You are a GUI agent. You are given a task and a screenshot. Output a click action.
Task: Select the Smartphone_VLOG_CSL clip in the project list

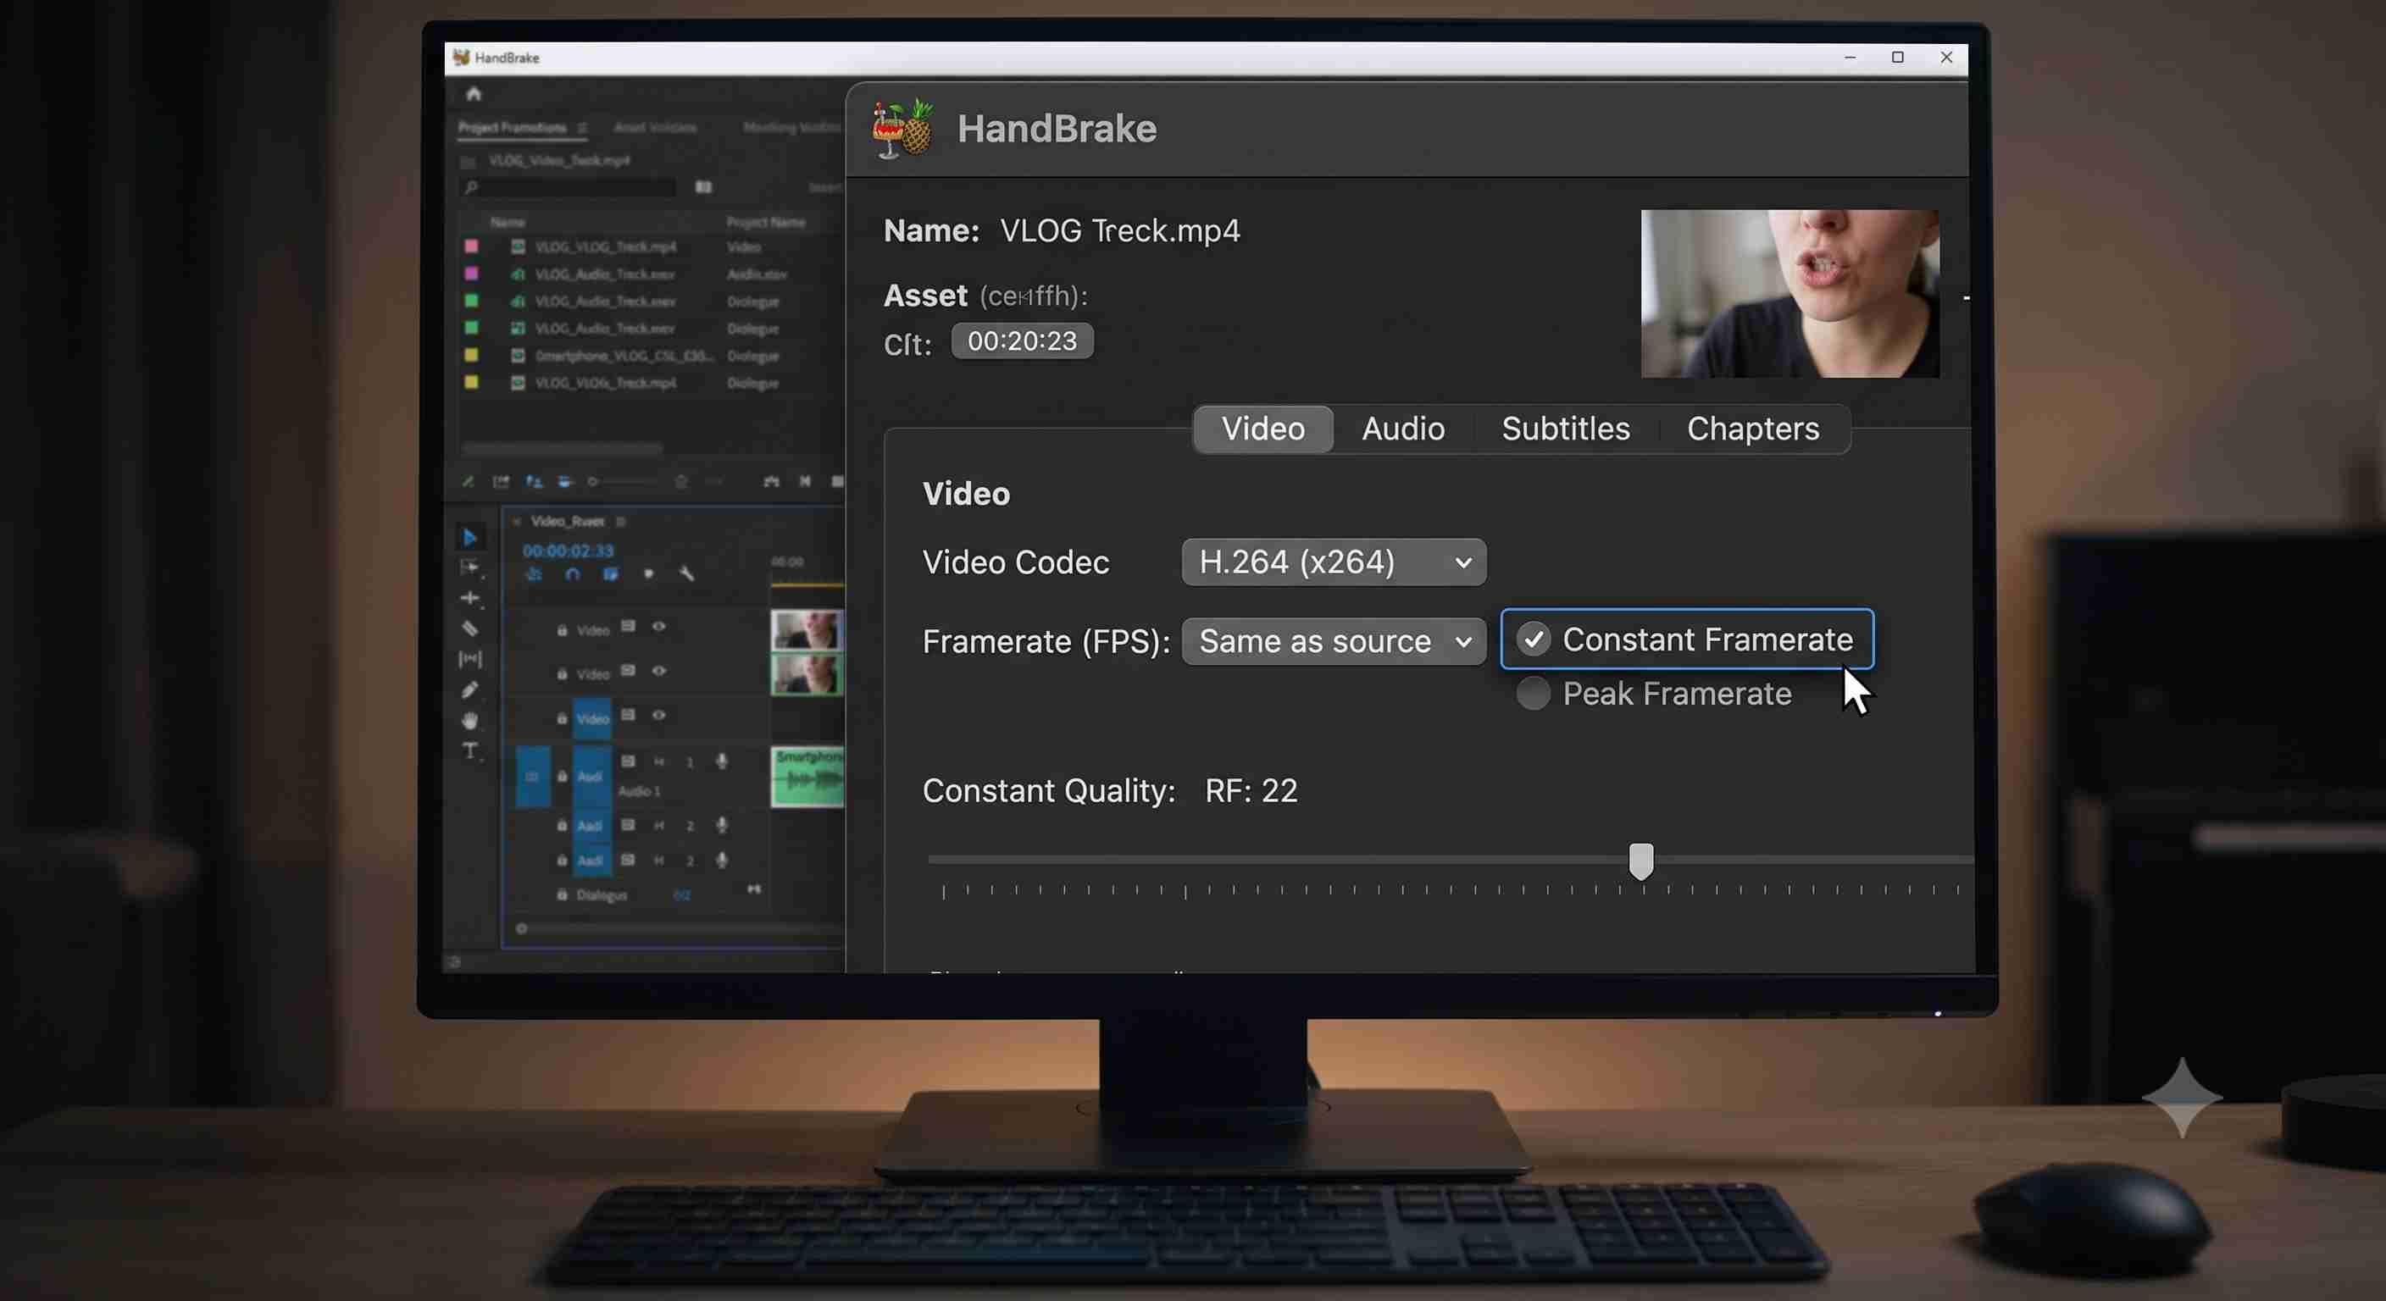pyautogui.click(x=624, y=356)
